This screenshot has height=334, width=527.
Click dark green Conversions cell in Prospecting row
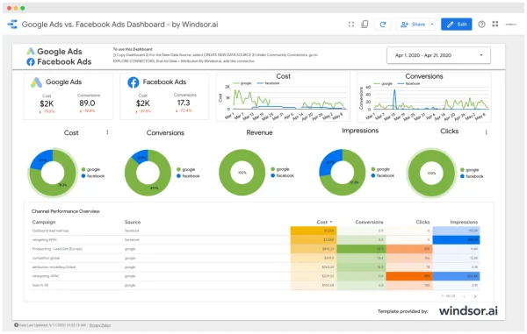click(x=361, y=249)
